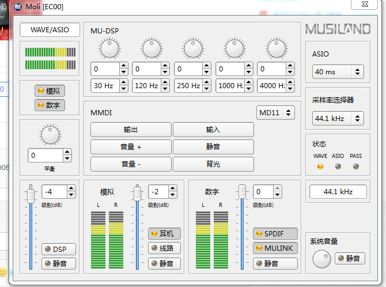Screen dimensions: 386x287
Task: Increase the main level from -4 dB
Action: 71,188
